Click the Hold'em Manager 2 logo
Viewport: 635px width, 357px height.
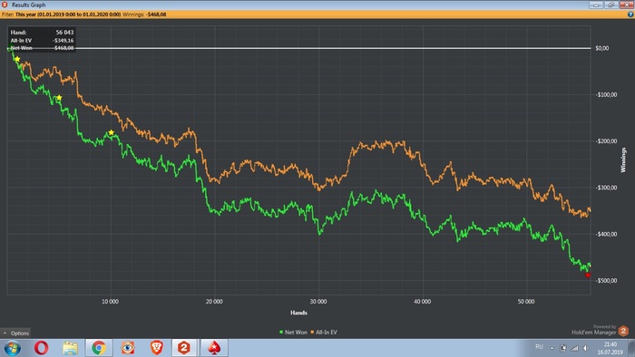(x=623, y=331)
